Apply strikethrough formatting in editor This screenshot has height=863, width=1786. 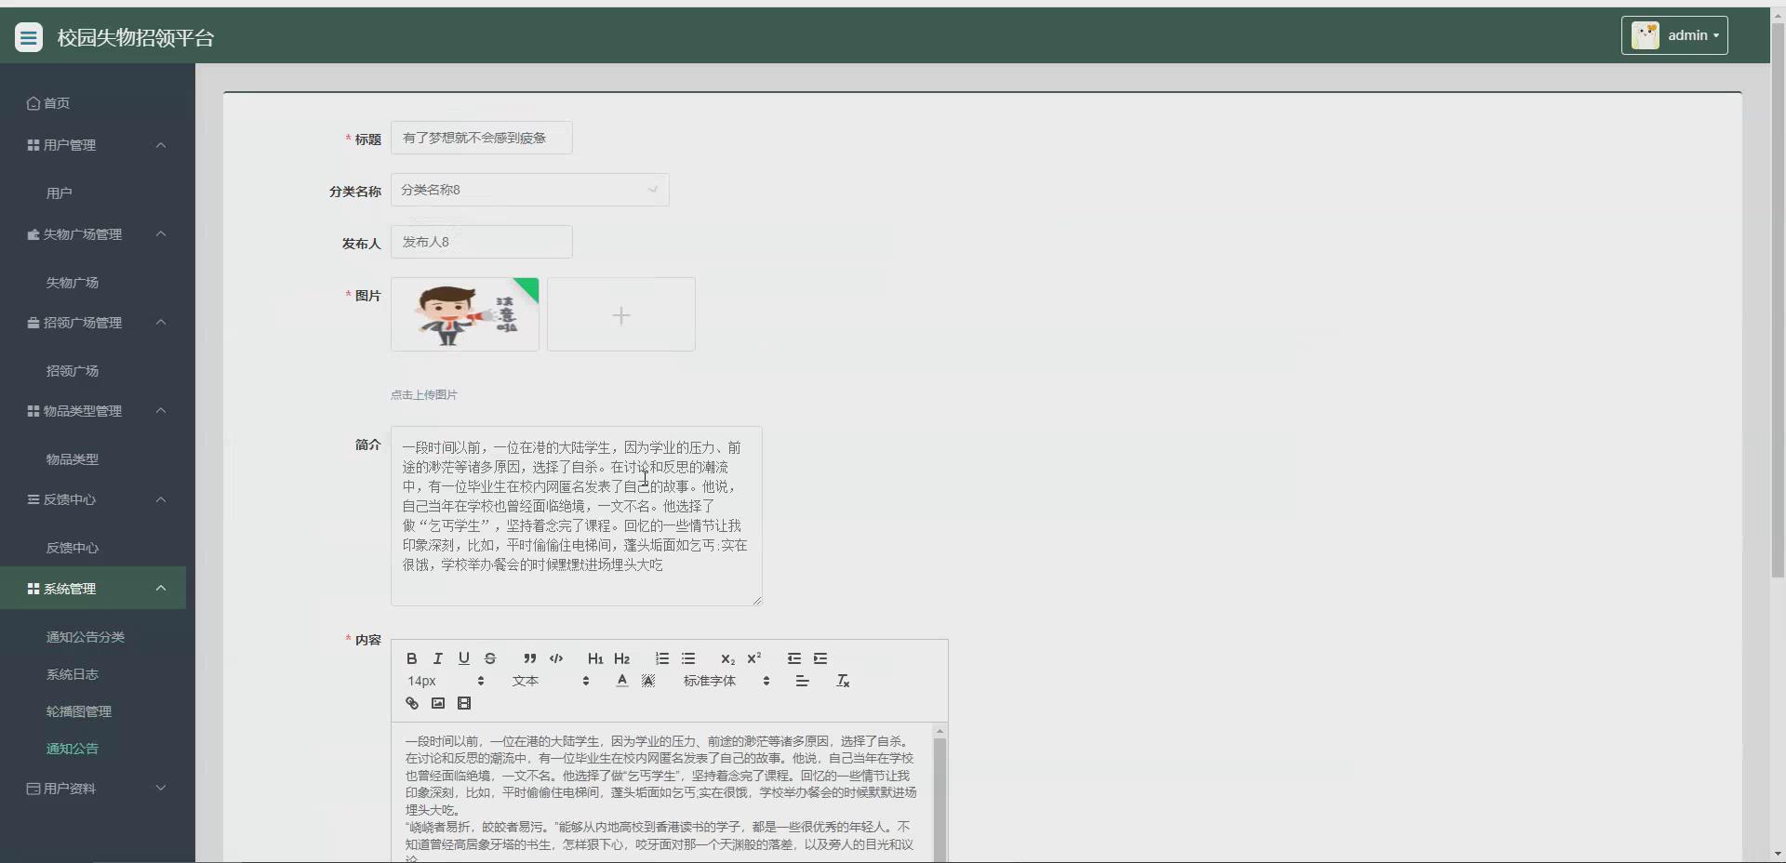[489, 658]
